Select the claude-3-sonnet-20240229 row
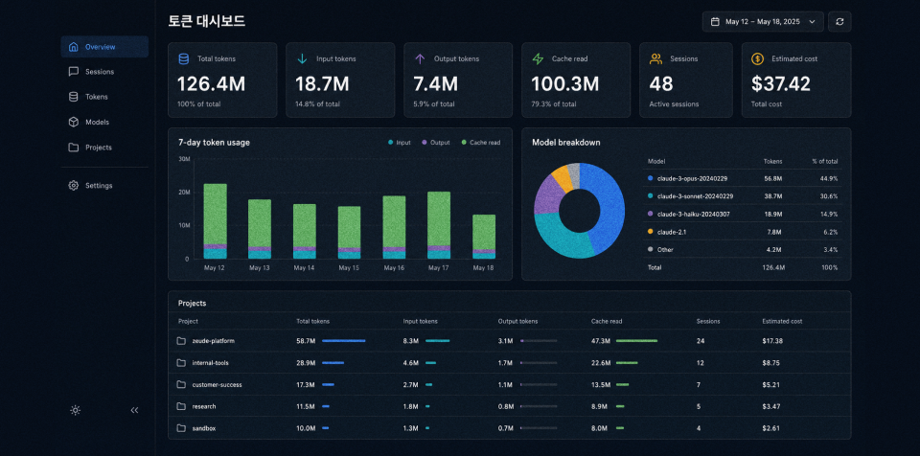Image resolution: width=920 pixels, height=456 pixels. pyautogui.click(x=742, y=196)
